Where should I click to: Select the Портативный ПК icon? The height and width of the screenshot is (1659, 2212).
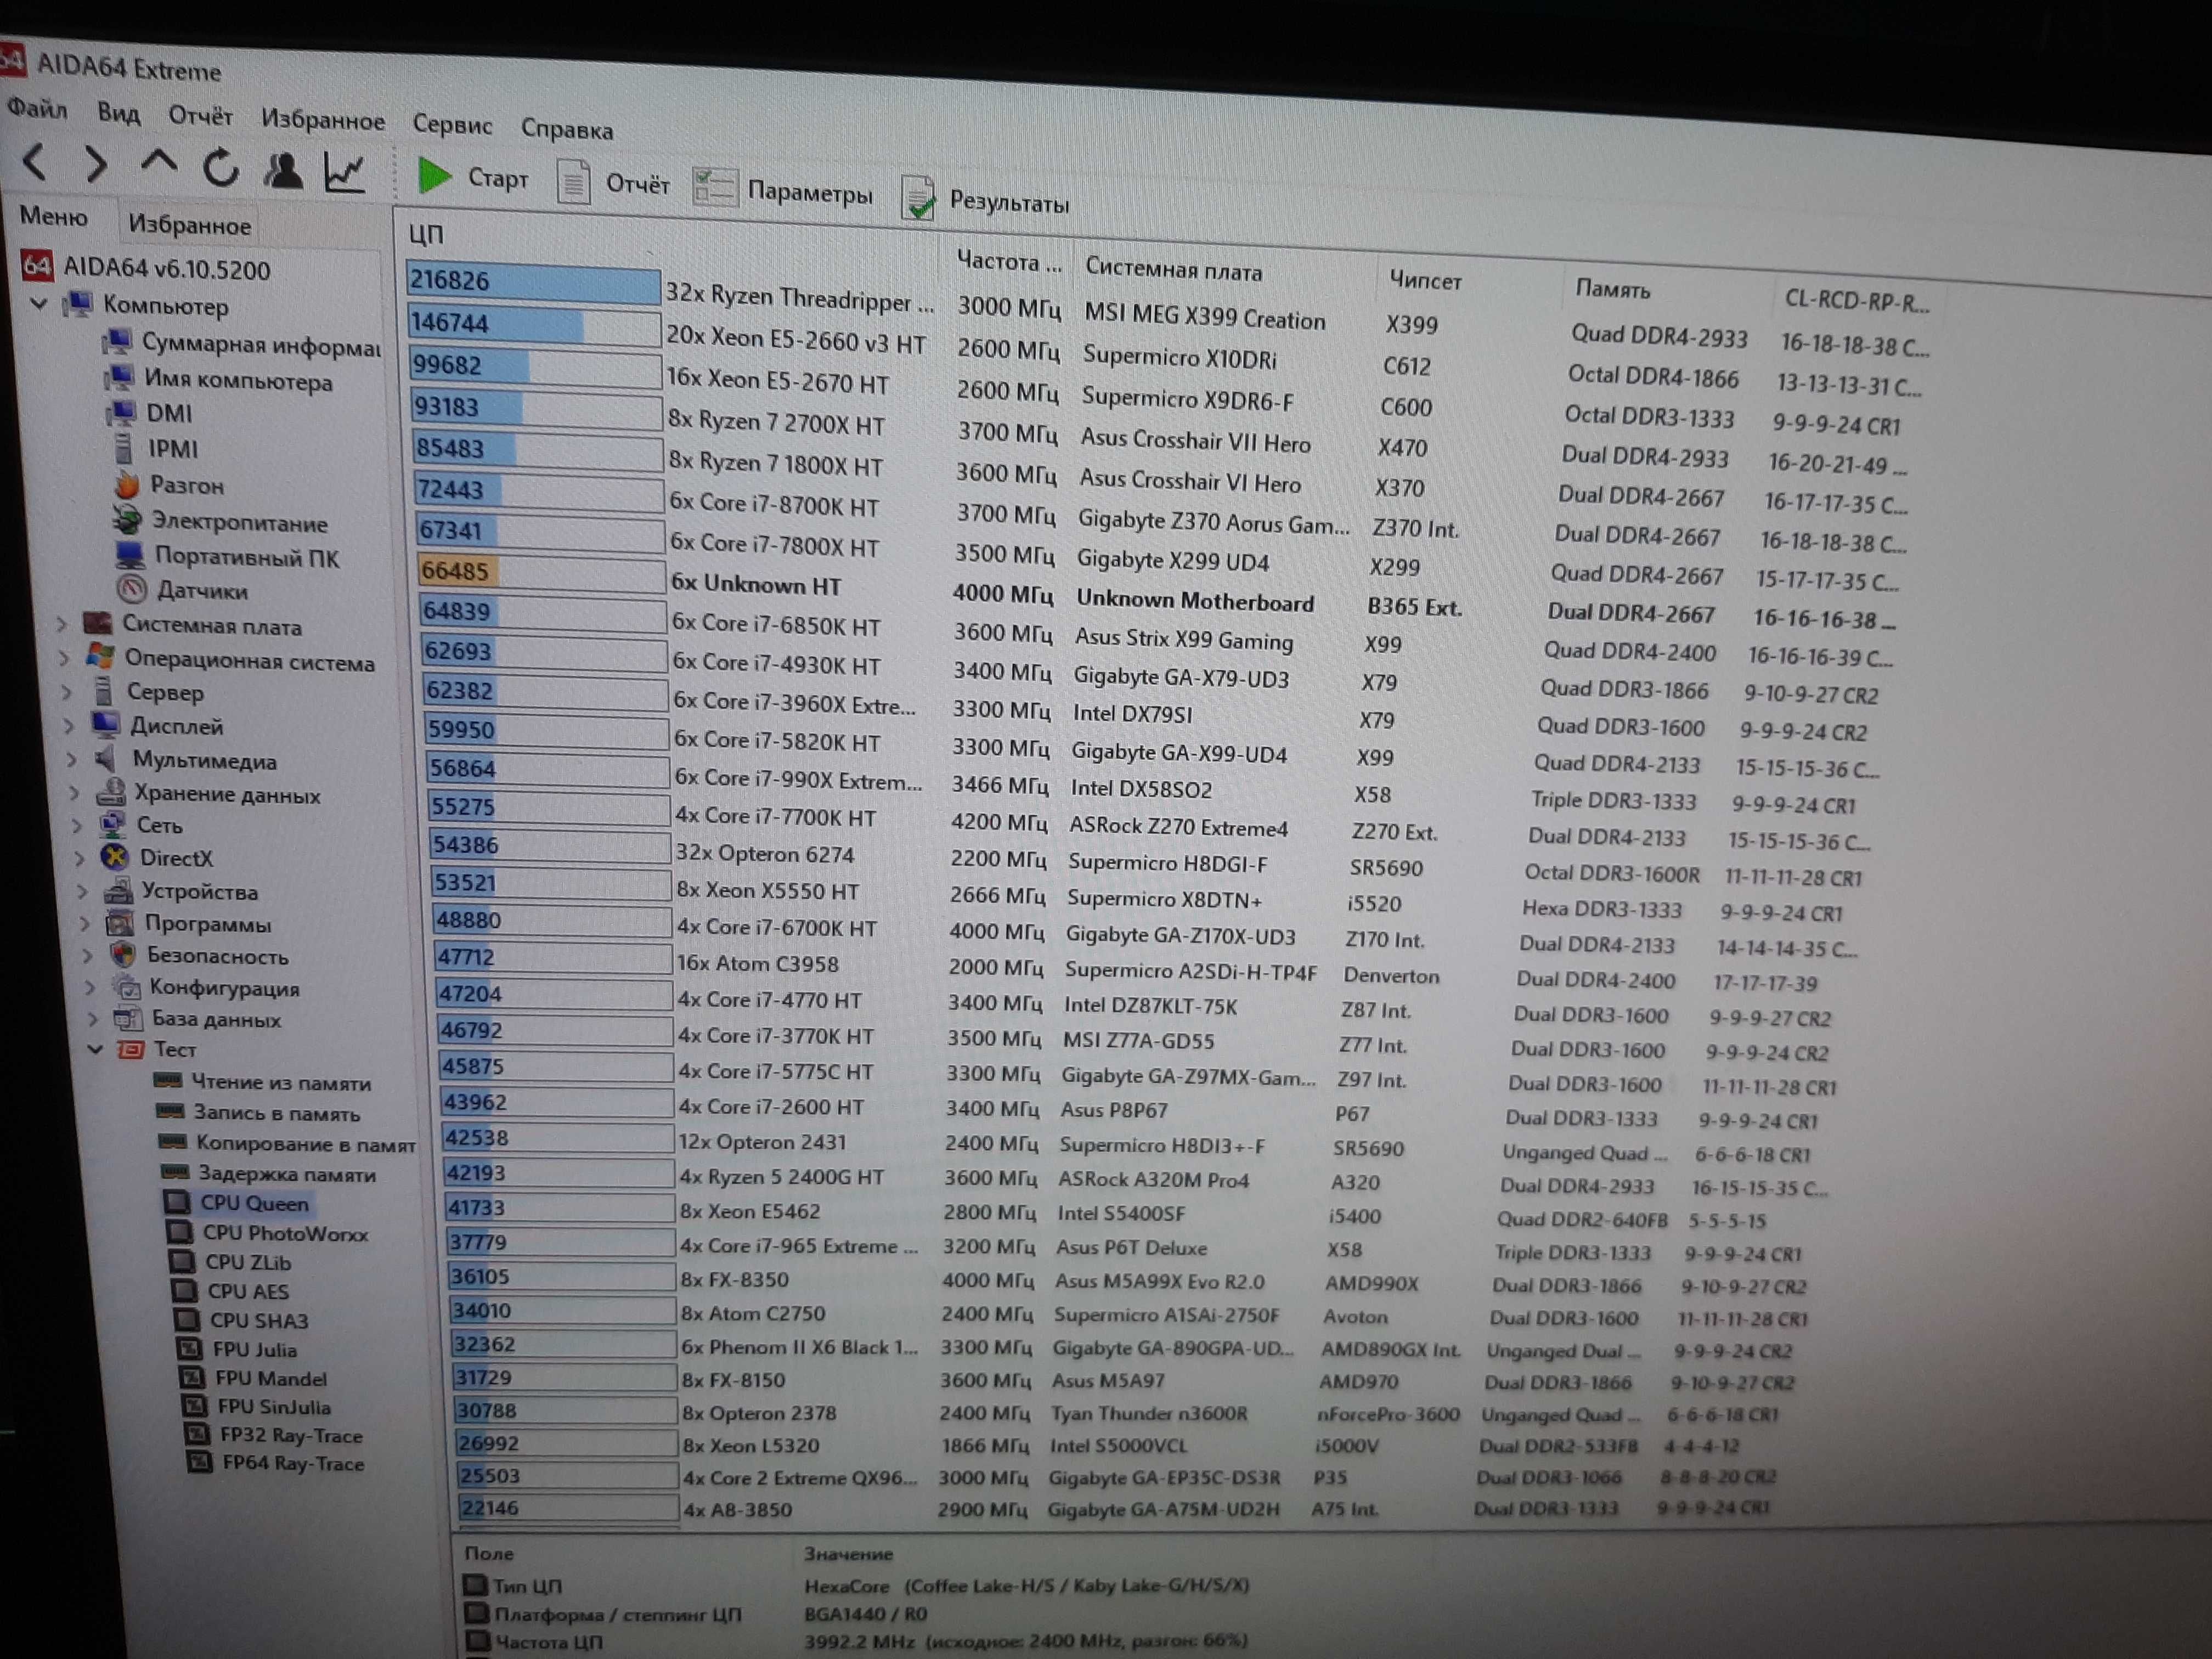[130, 555]
